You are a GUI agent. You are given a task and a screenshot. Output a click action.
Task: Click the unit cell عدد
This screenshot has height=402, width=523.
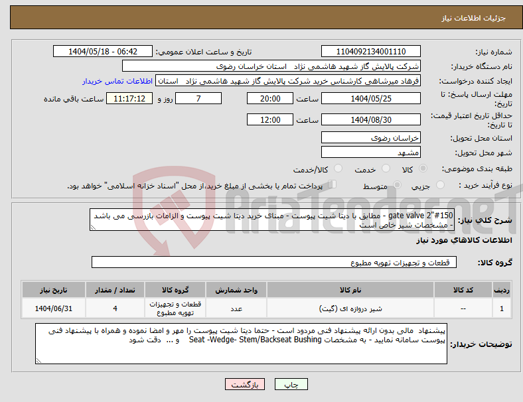tap(236, 308)
